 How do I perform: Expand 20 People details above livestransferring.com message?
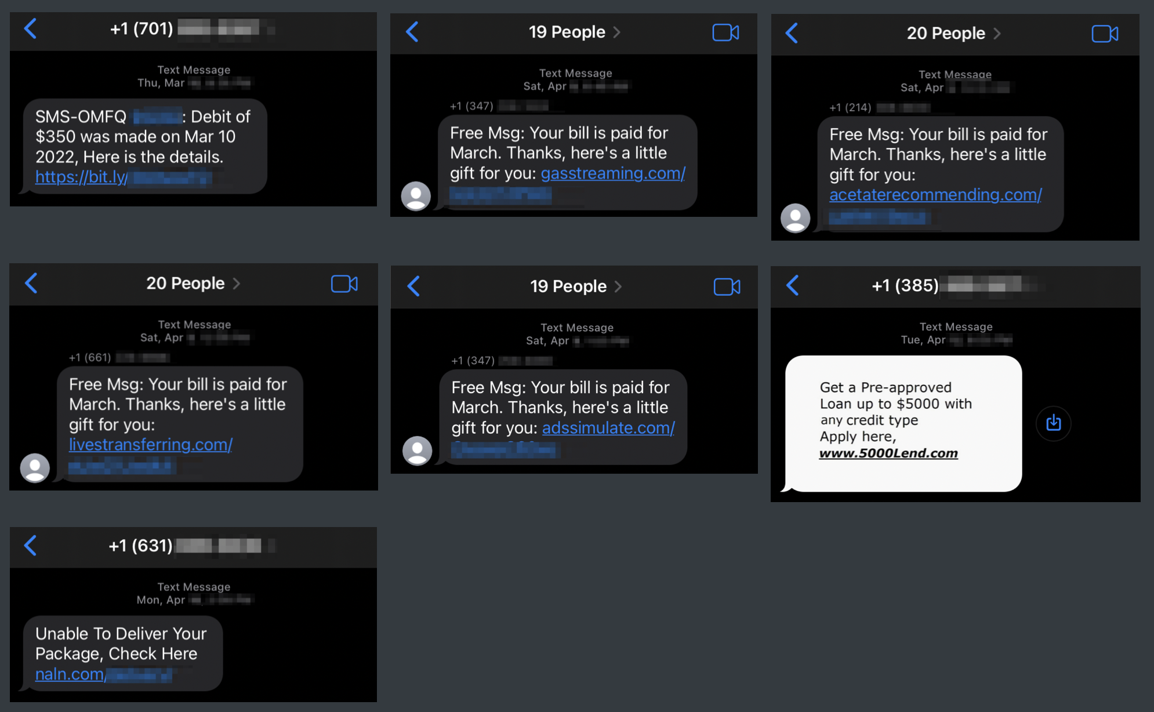point(193,284)
